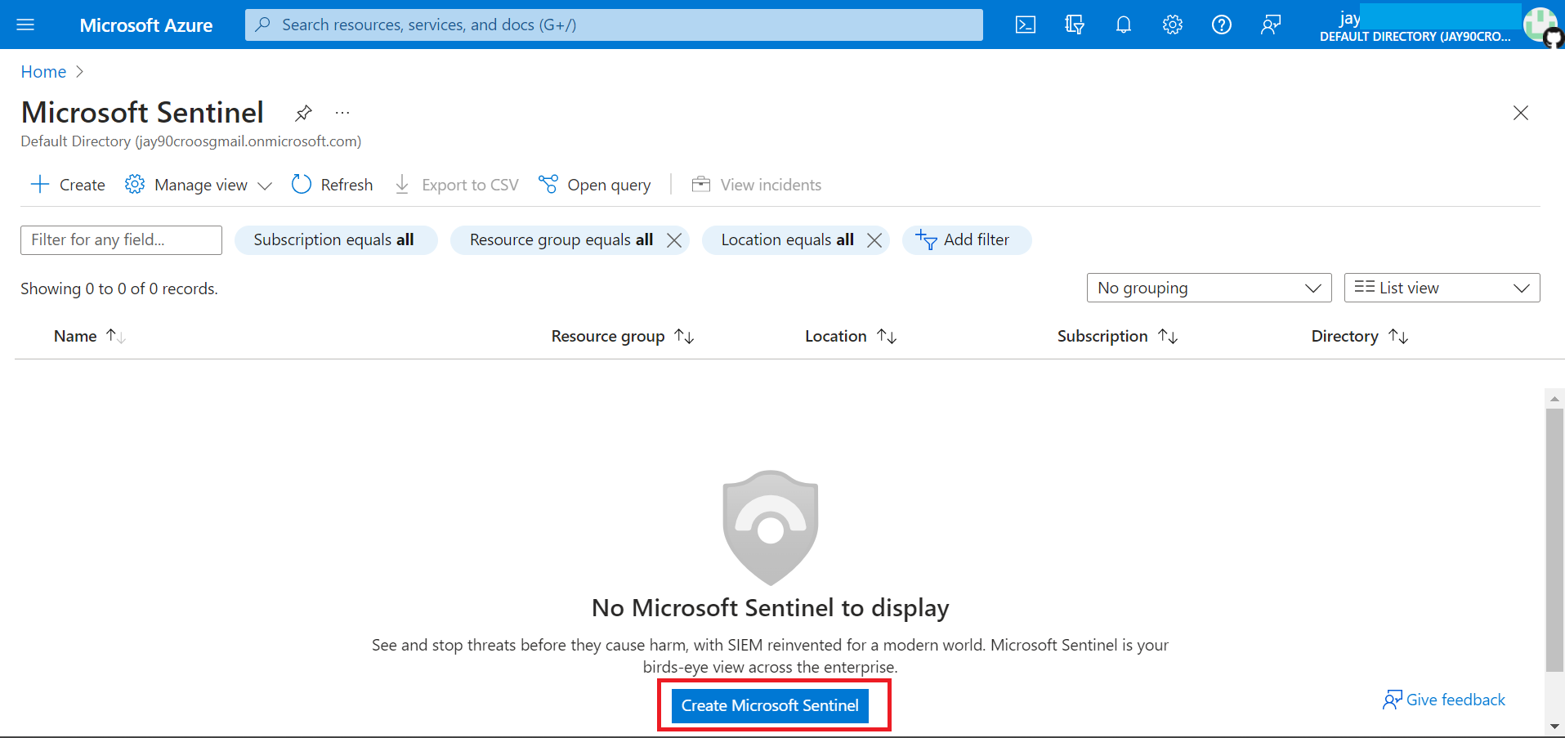The height and width of the screenshot is (738, 1565).
Task: Launch Cloud Shell from the top bar
Action: tap(1026, 25)
